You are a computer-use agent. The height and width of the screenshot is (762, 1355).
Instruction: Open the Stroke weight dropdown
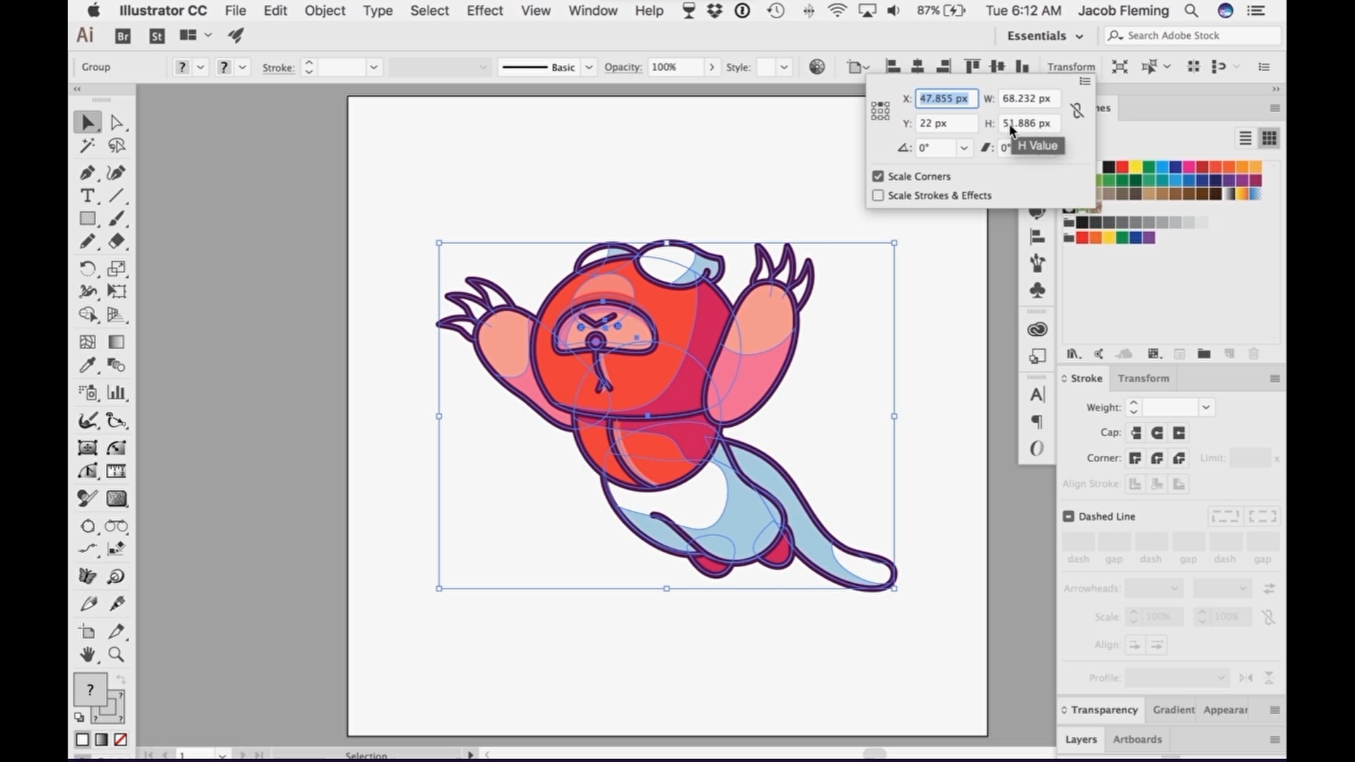pos(373,68)
